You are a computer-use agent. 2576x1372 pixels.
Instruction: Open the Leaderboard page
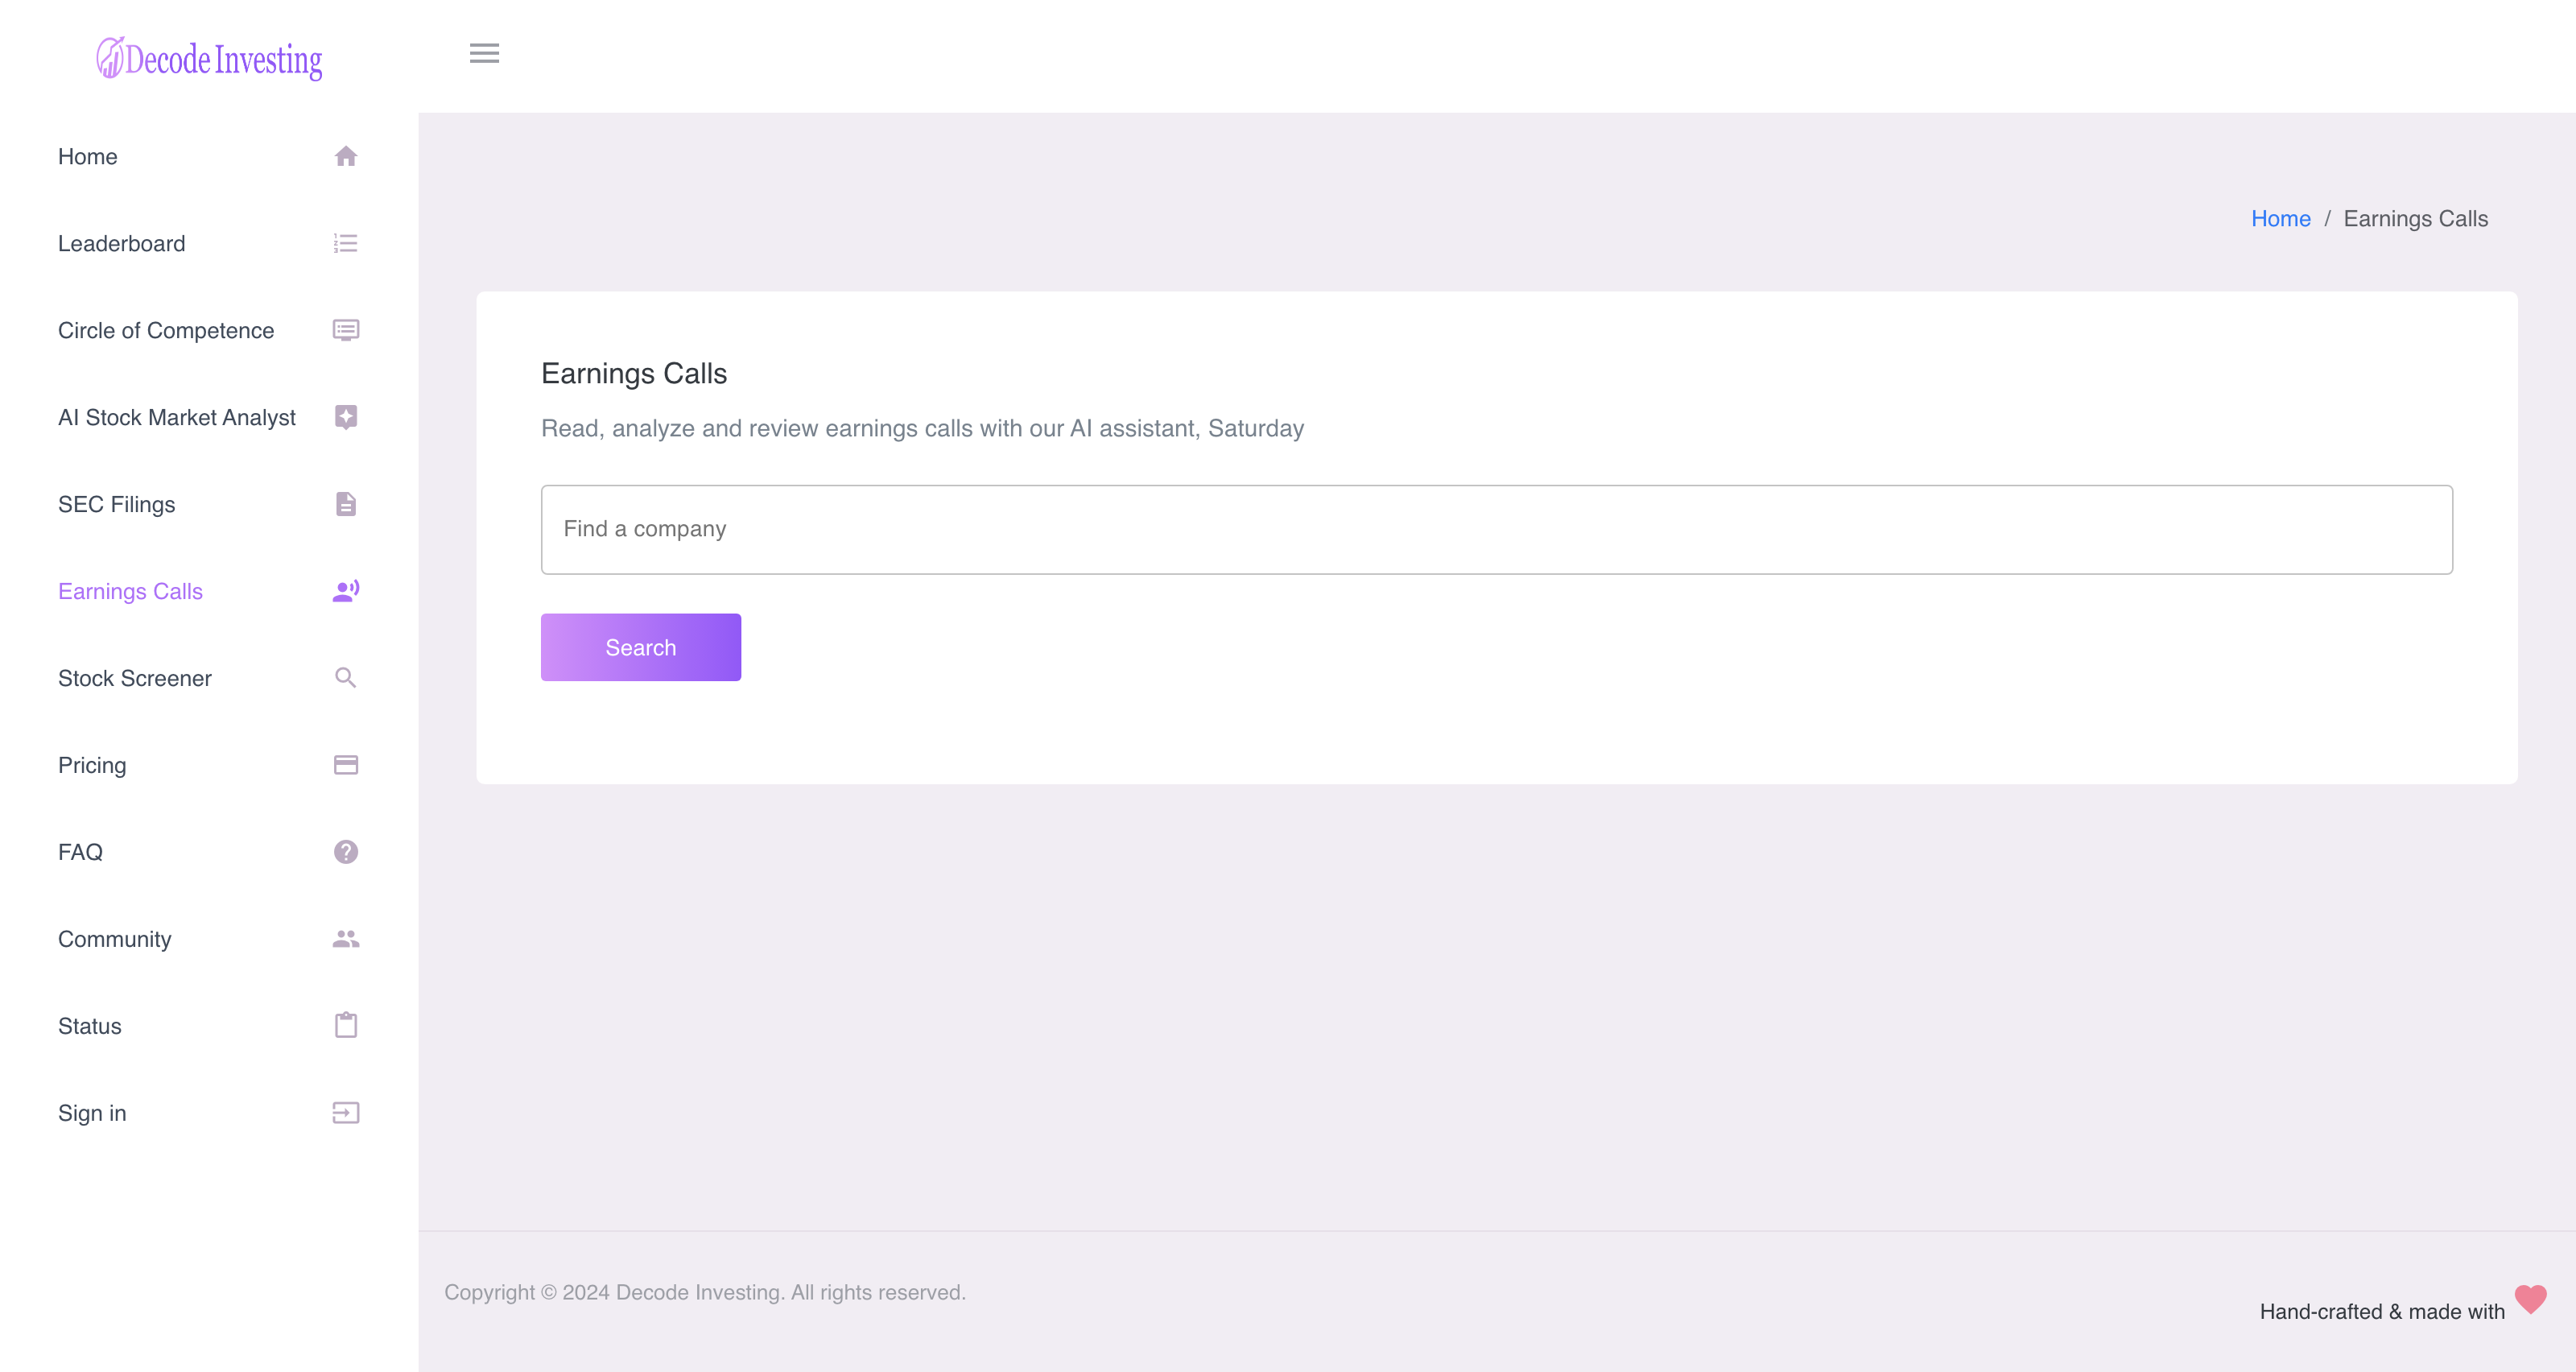(122, 244)
